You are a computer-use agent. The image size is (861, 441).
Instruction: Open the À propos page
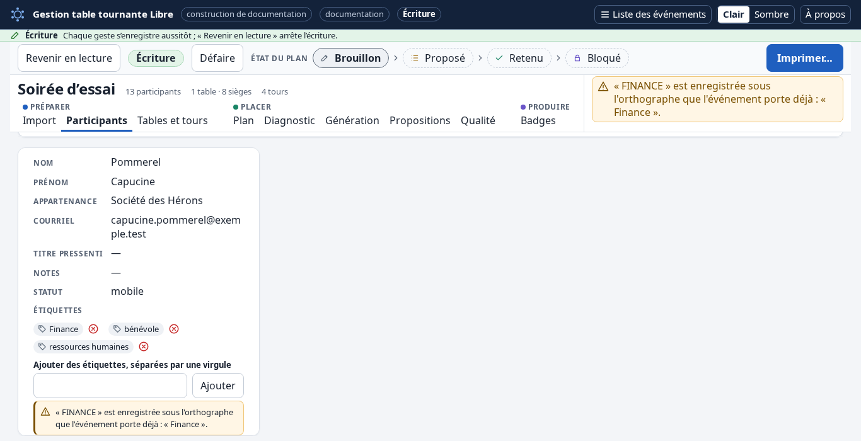(x=825, y=14)
